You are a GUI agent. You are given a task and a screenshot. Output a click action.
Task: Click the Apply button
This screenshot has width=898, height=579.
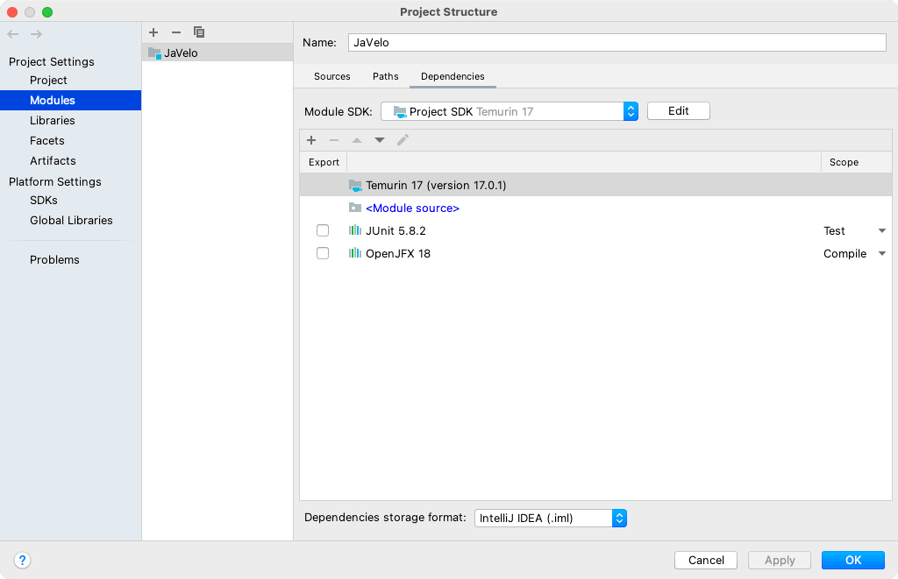pyautogui.click(x=780, y=560)
